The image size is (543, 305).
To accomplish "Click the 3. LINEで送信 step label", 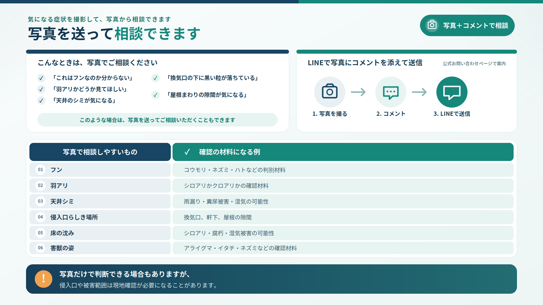I will (452, 114).
